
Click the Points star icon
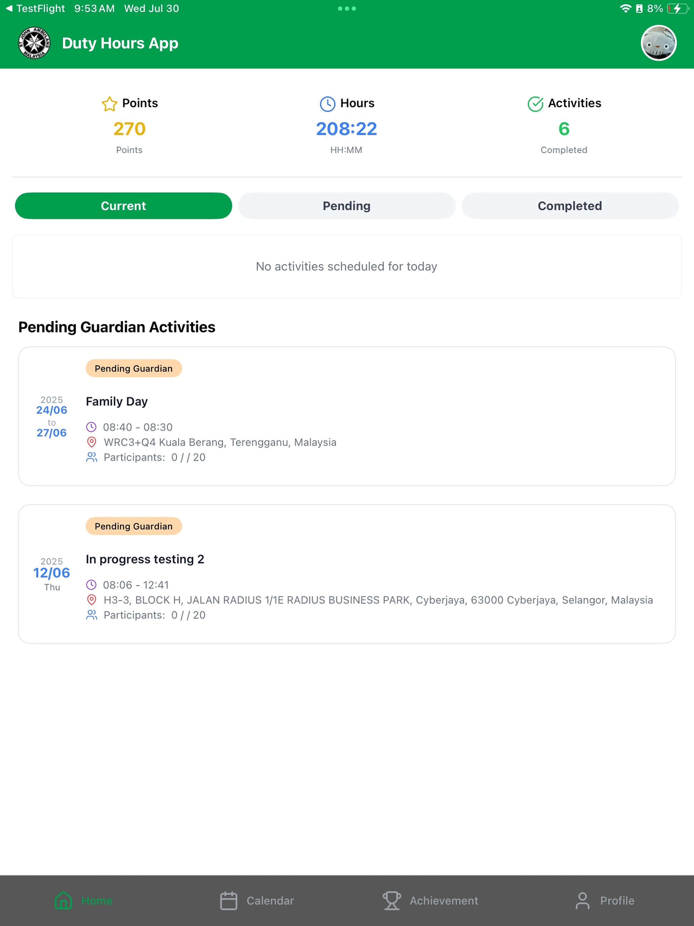coord(110,104)
